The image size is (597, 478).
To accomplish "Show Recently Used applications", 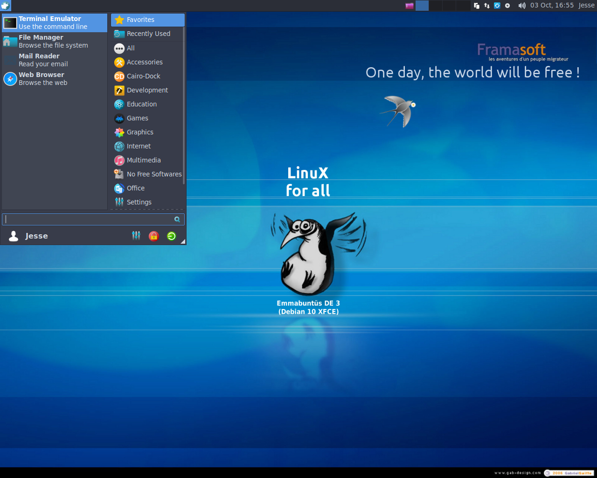I will coord(147,34).
